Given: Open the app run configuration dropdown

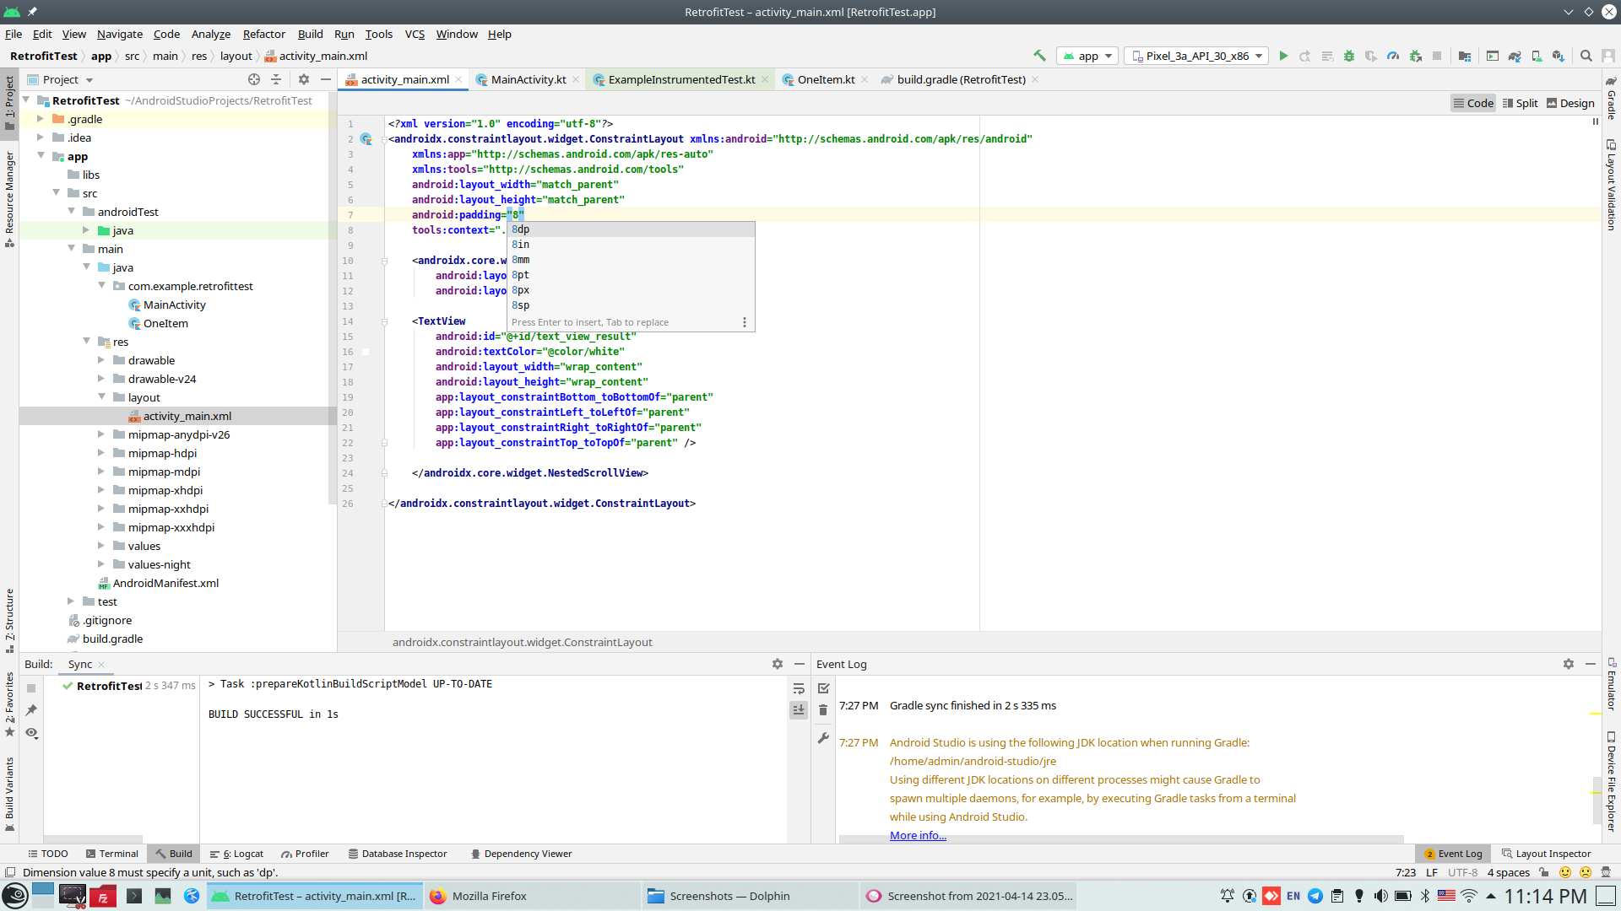Looking at the screenshot, I should coord(1087,56).
